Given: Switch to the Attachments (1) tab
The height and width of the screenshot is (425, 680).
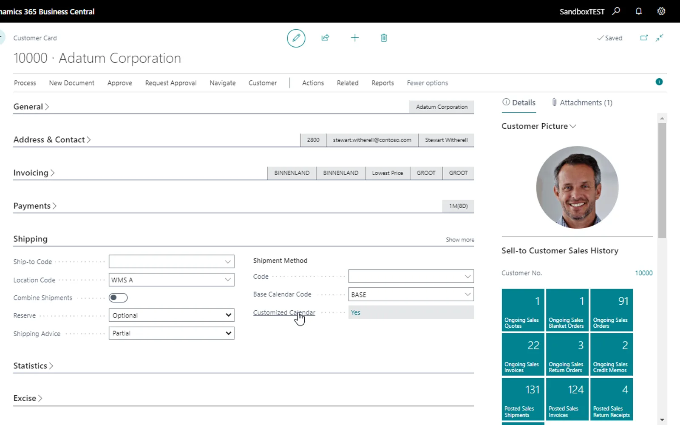Looking at the screenshot, I should (582, 102).
